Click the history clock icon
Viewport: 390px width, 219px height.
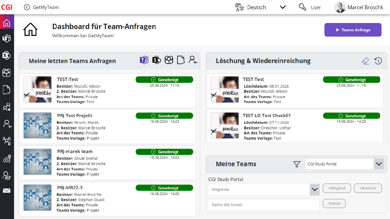[378, 61]
